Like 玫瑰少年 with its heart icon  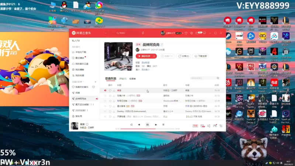(x=110, y=96)
